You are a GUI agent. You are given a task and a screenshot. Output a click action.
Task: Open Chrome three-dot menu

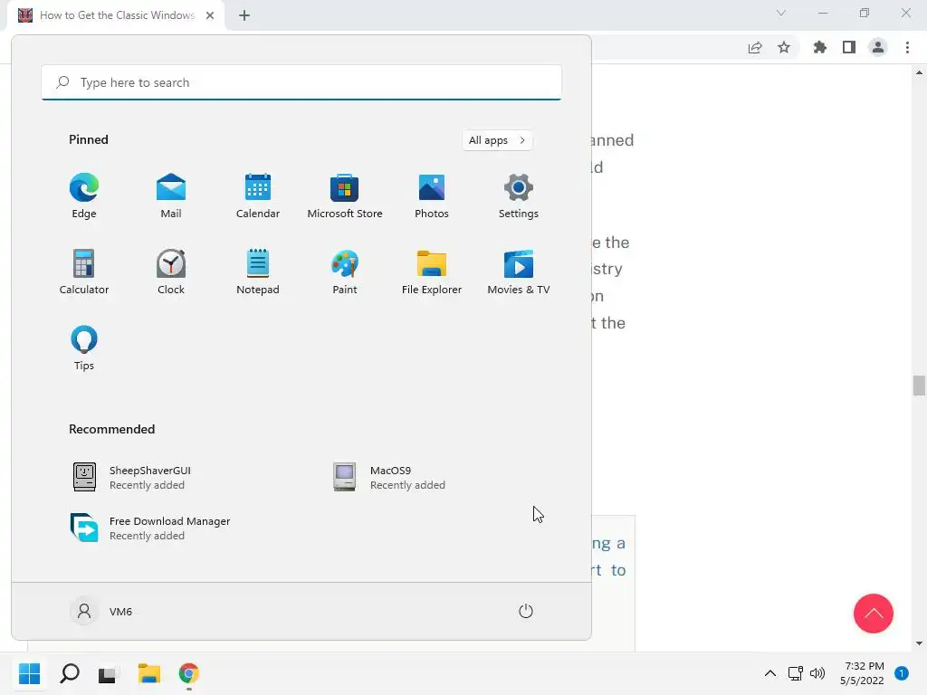point(907,47)
